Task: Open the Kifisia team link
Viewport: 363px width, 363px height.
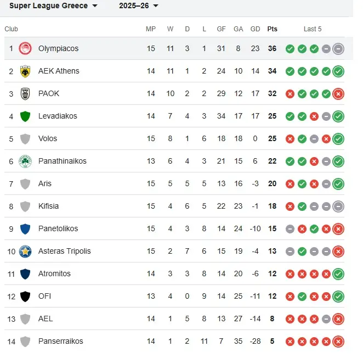Action: click(48, 206)
